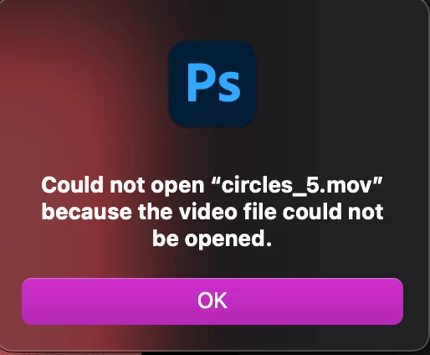Image resolution: width=430 pixels, height=355 pixels.
Task: Click the word "Could" starting the message
Action: pos(72,185)
